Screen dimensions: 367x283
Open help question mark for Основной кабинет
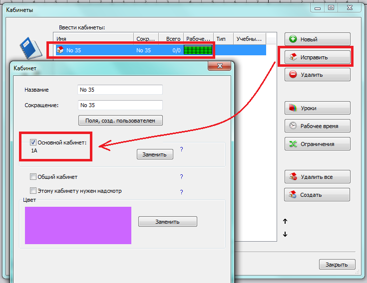(x=181, y=149)
